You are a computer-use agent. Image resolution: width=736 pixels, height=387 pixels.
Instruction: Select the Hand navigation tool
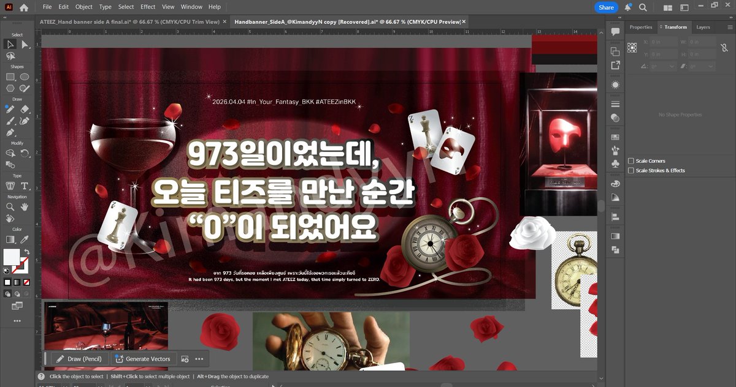[x=25, y=207]
